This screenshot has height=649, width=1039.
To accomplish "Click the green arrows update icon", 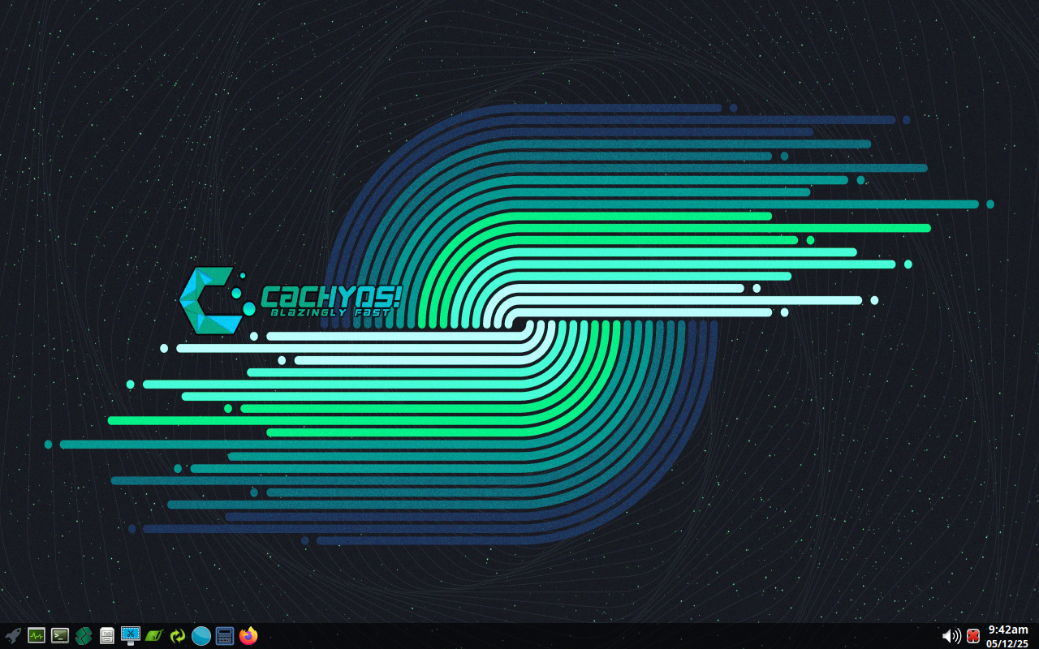I will pyautogui.click(x=178, y=636).
